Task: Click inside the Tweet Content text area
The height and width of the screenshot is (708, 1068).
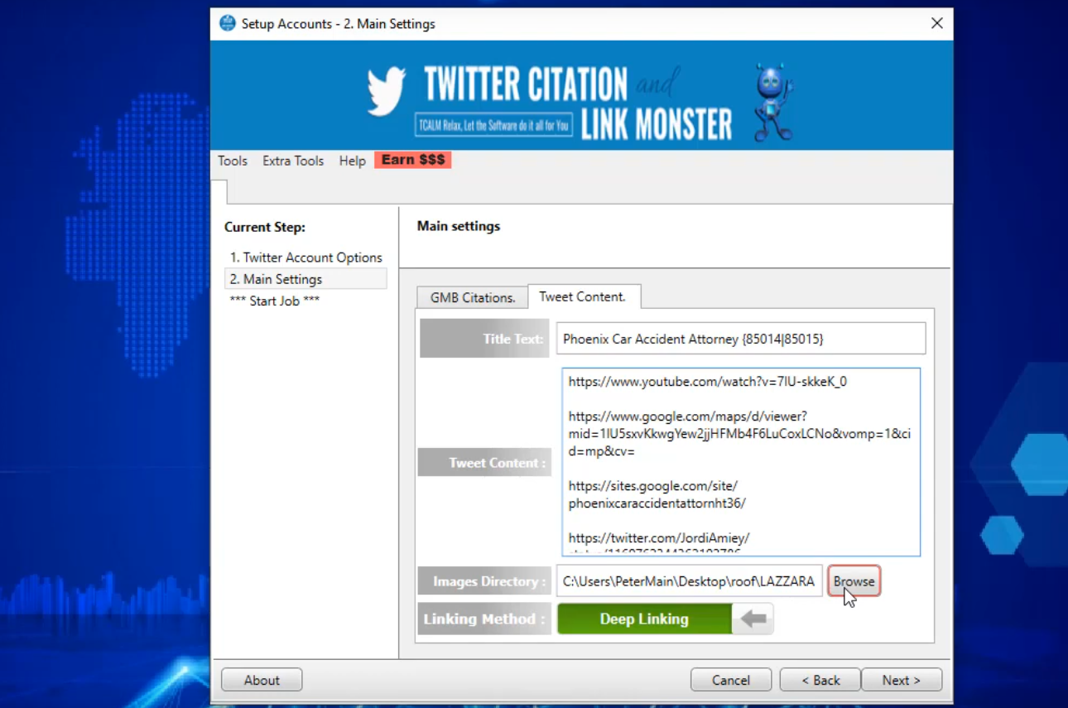Action: pyautogui.click(x=741, y=462)
